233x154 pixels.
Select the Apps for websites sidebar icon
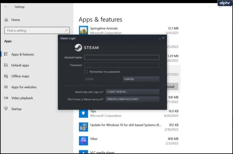point(6,87)
